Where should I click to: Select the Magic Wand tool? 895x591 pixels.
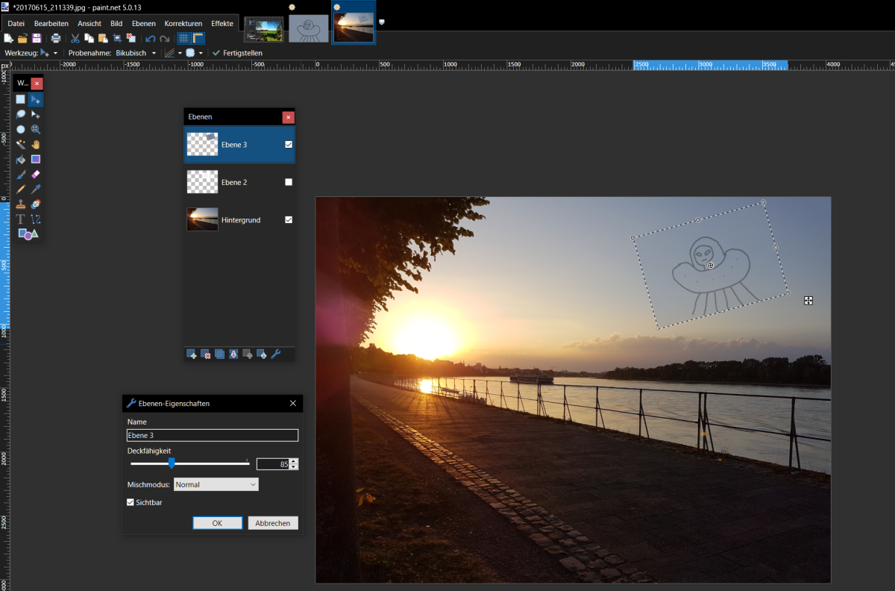[x=21, y=144]
